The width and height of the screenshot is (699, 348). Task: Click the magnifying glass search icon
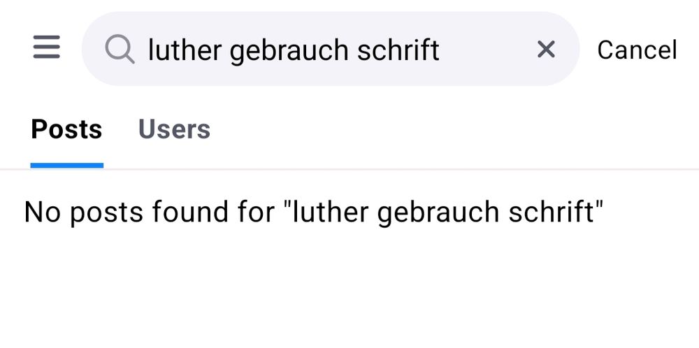(120, 50)
